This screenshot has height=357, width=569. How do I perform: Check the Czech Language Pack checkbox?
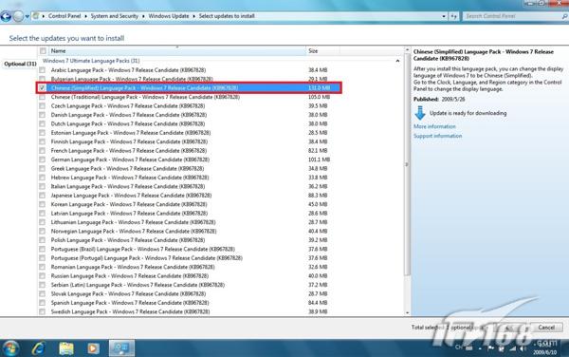[43, 106]
